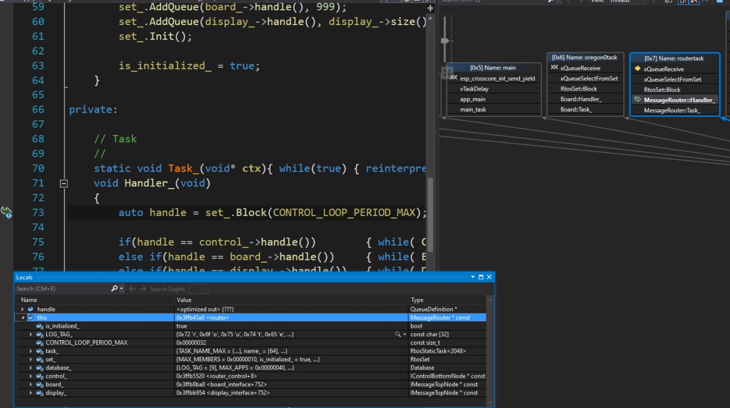
Task: Click the fit-to-view icon in Parallel Stacks
Action: click(x=447, y=72)
